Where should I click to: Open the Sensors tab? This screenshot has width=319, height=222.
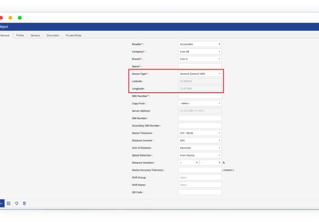[x=35, y=35]
